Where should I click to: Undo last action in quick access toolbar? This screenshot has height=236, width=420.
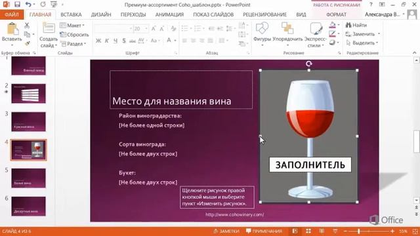pyautogui.click(x=28, y=5)
